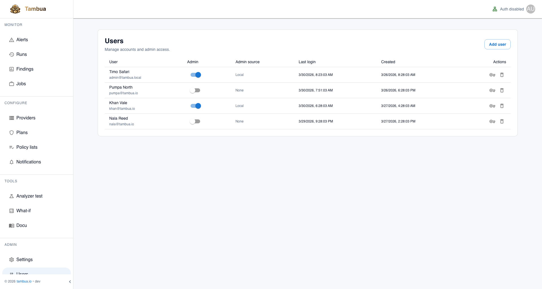Image resolution: width=542 pixels, height=289 pixels.
Task: Click the Add user button
Action: [497, 44]
